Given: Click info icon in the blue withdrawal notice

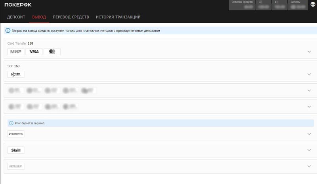Looking at the screenshot, I should (x=8, y=30).
